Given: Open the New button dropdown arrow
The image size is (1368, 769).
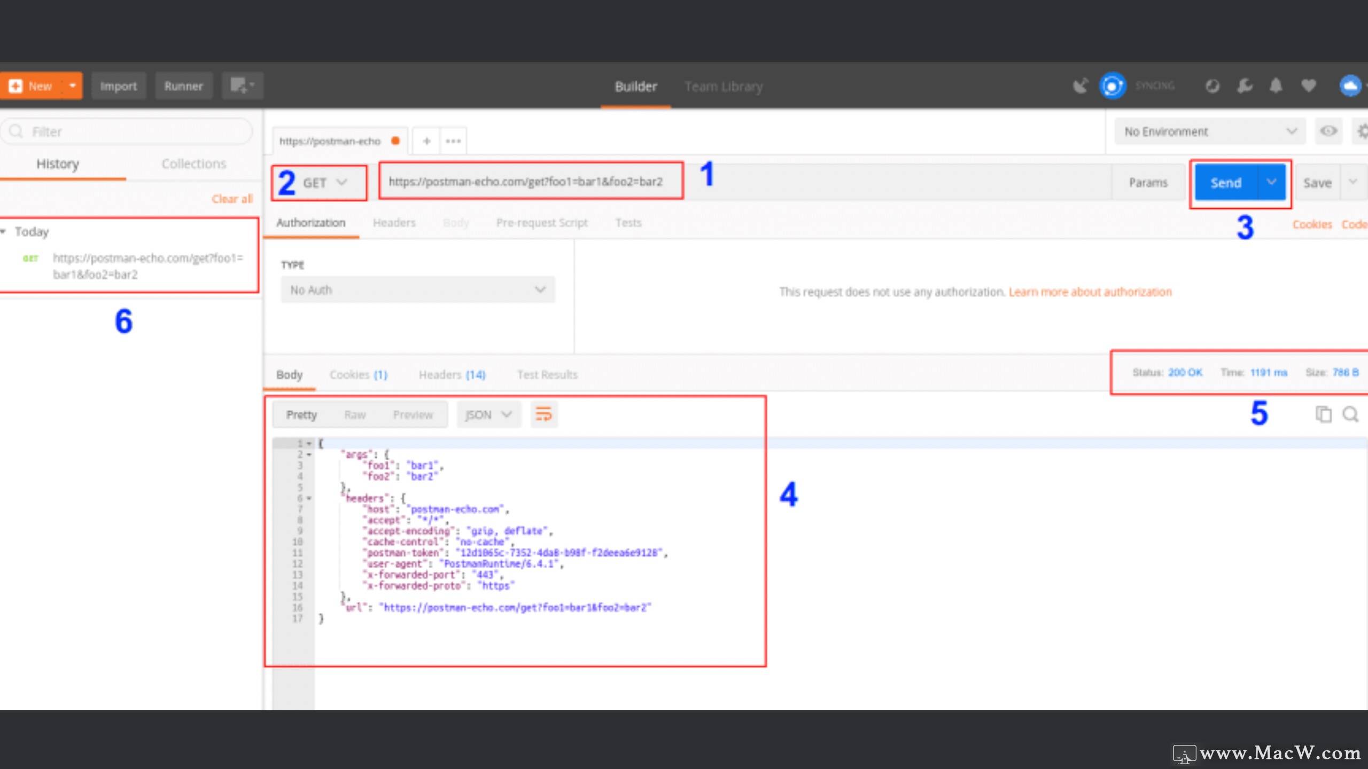Looking at the screenshot, I should pos(73,85).
